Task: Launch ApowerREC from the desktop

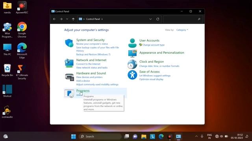Action: click(x=22, y=7)
